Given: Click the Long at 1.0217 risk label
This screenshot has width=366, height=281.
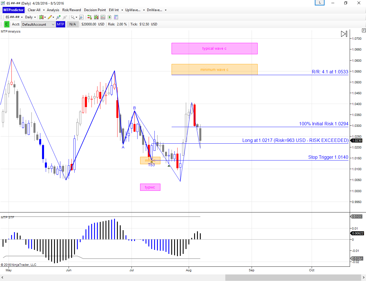Looking at the screenshot, I should [x=295, y=140].
